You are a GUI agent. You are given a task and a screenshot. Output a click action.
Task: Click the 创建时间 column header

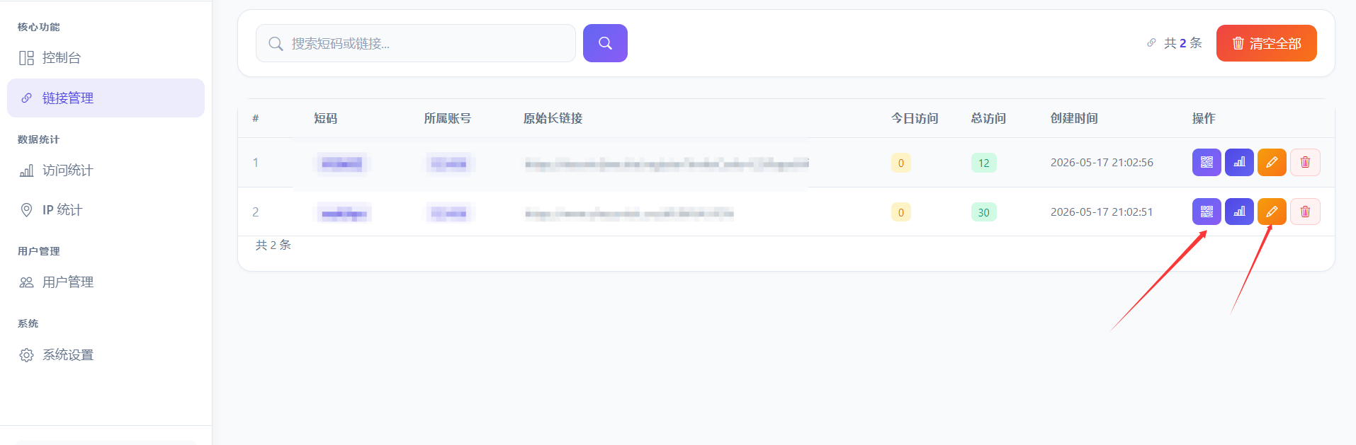[1074, 118]
